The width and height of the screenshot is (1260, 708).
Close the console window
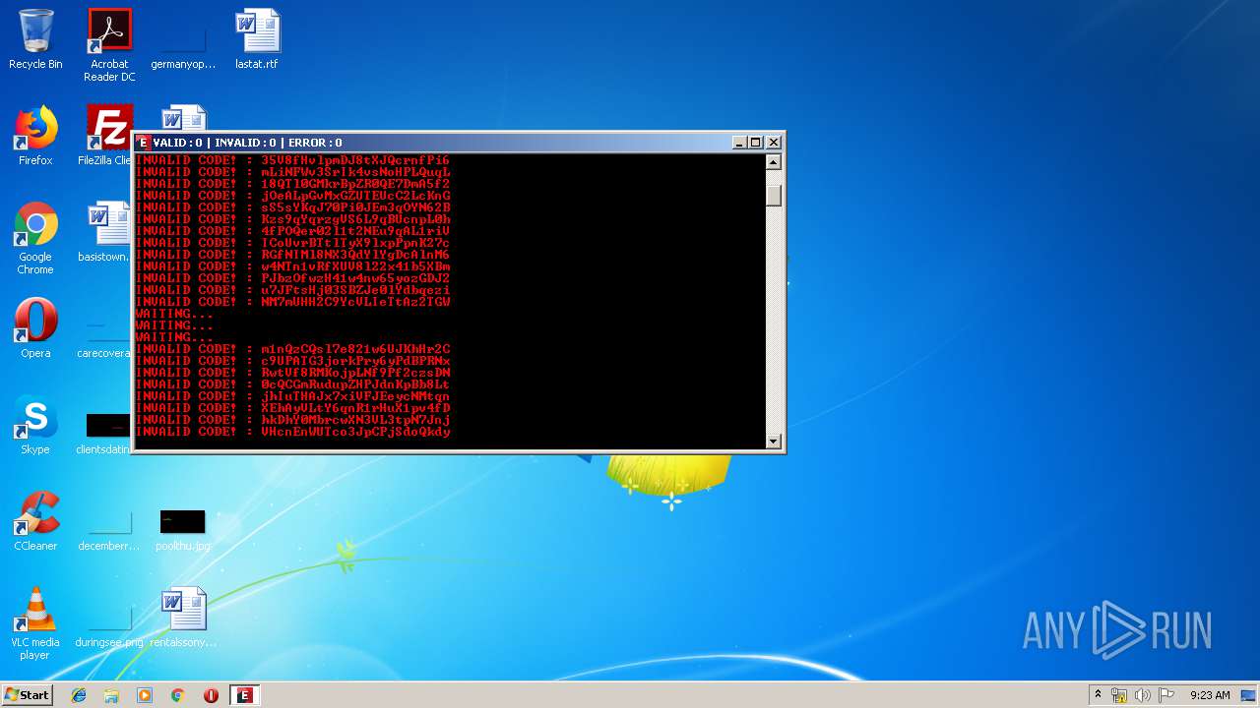tap(773, 143)
